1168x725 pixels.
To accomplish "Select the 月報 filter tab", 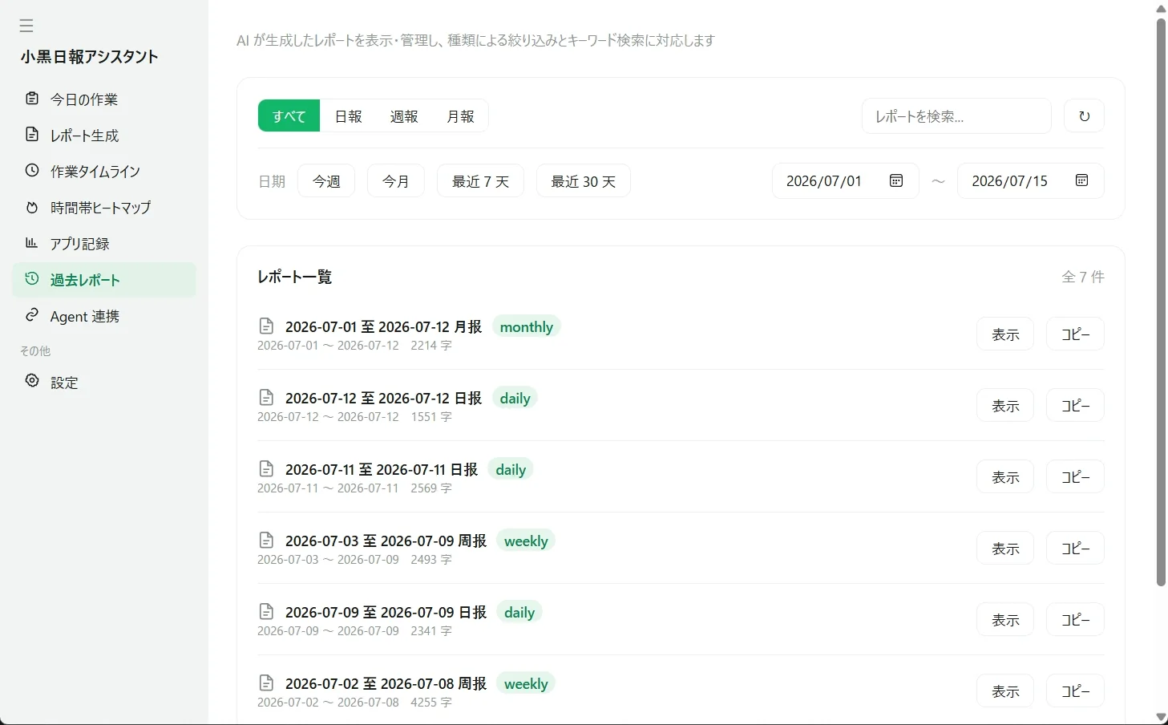I will click(x=460, y=116).
